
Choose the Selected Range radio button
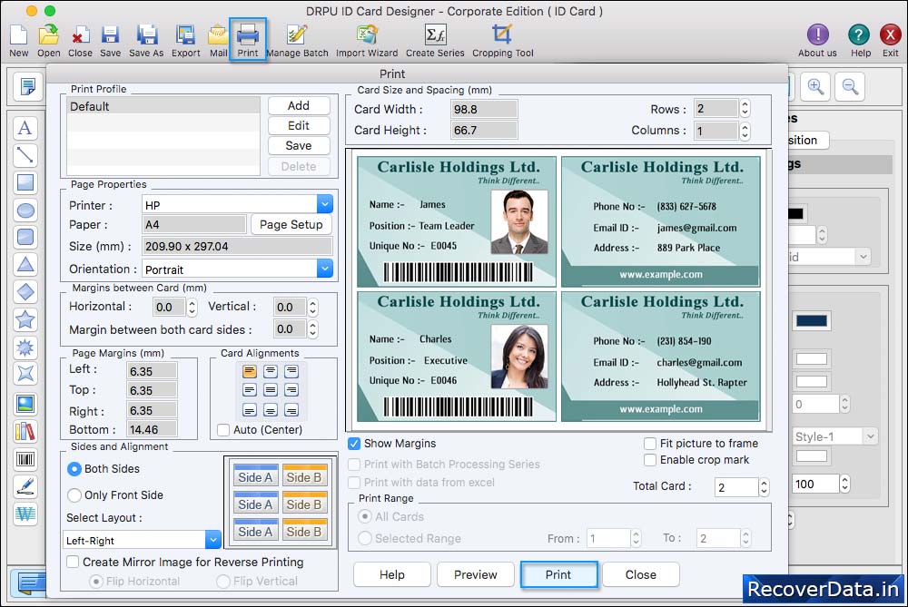[365, 538]
